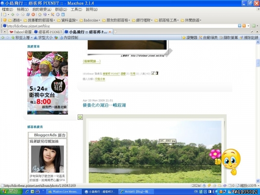Switch to the 痞客邦 PIXNET tab
Viewport: 260px width, 195px height.
(48, 32)
